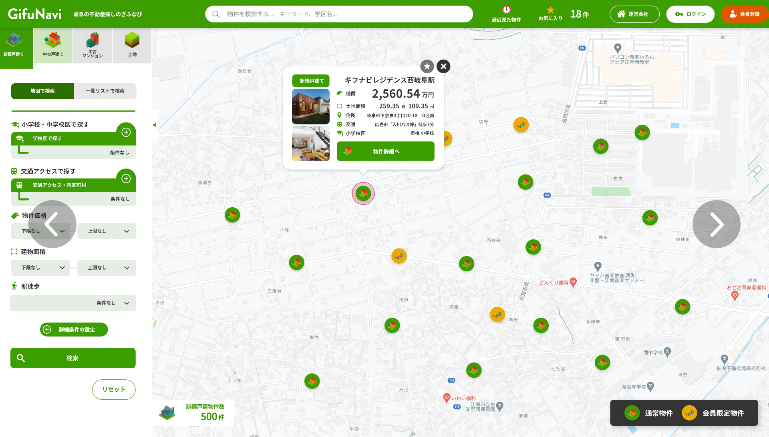Click the green 検索 search button
The height and width of the screenshot is (437, 769).
coord(73,358)
